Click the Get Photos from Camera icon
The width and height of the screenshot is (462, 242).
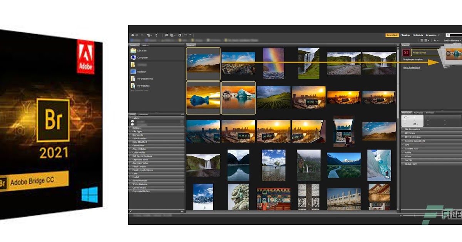[x=166, y=35]
